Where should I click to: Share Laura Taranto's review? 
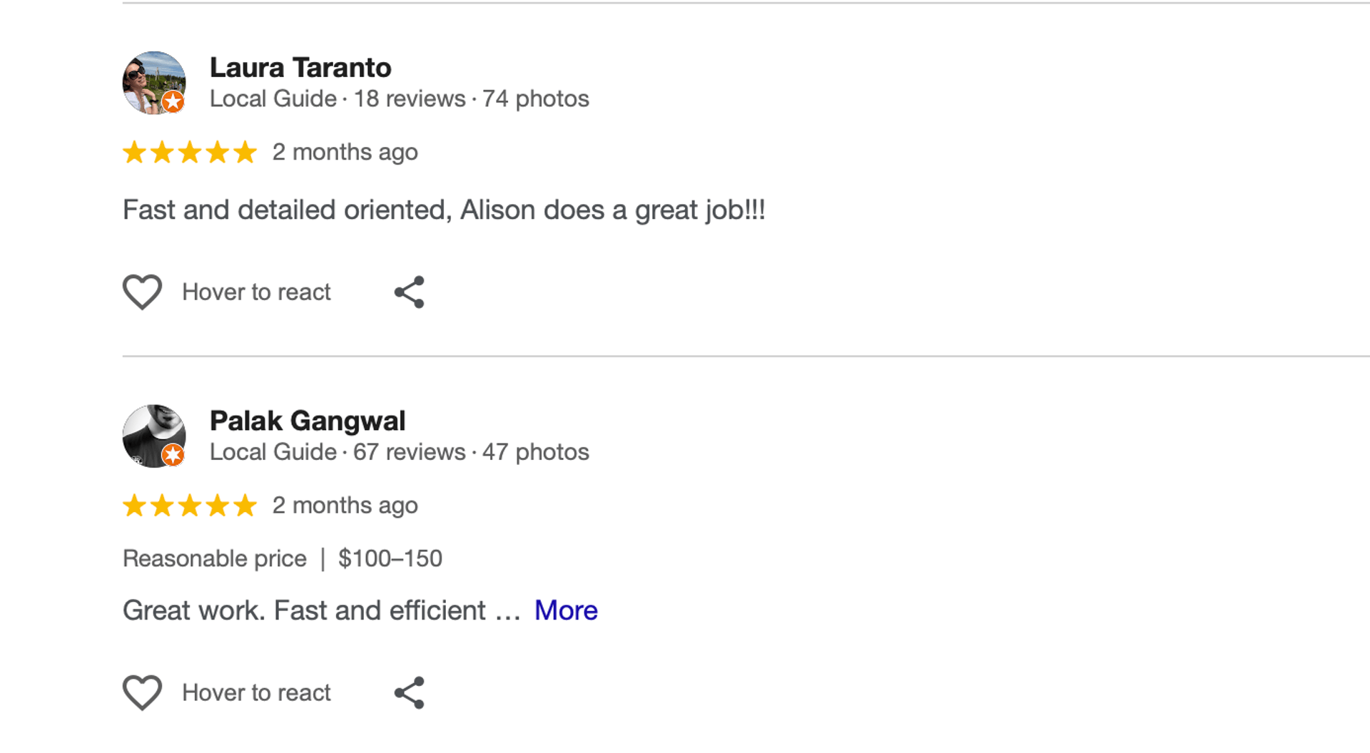tap(410, 292)
